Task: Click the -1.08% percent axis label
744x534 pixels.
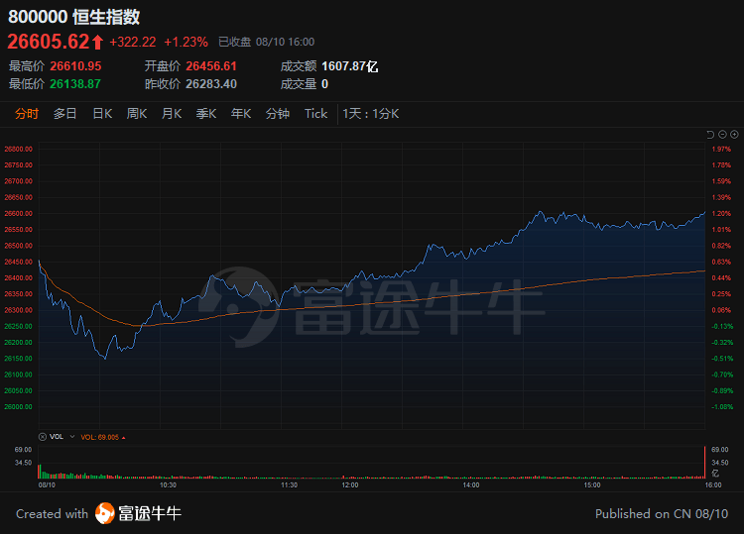Action: pyautogui.click(x=722, y=407)
